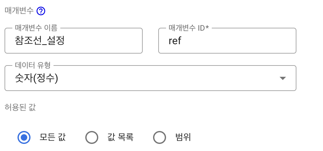This screenshot has width=323, height=151.
Task: Click the 매개변수 ID* floating field label
Action: point(189,28)
